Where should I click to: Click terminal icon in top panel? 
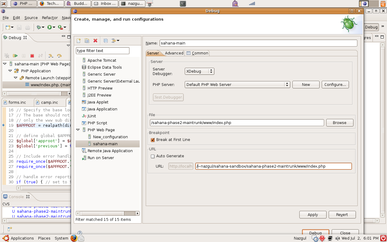pyautogui.click(x=183, y=4)
